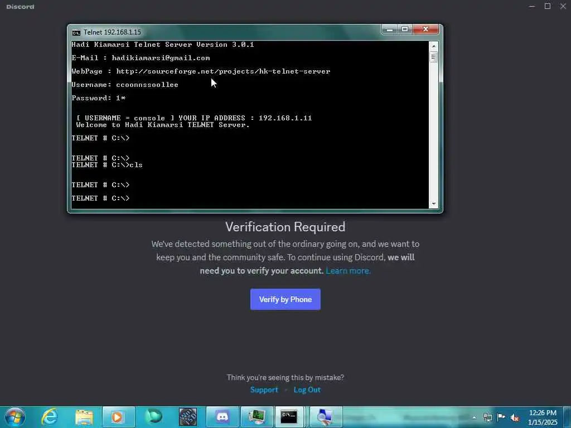Screen dimensions: 571x428
Task: Minimize the Telnet window
Action: click(x=390, y=29)
